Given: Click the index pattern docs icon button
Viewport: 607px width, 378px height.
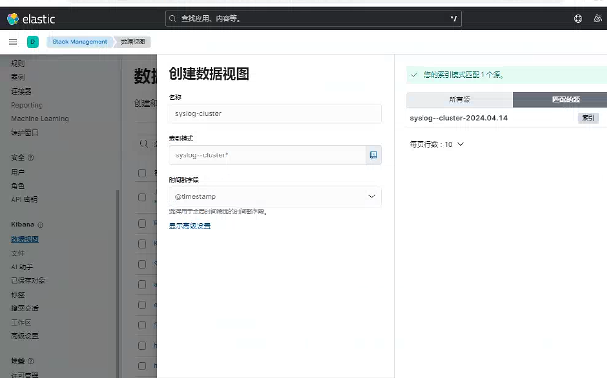Looking at the screenshot, I should (373, 155).
